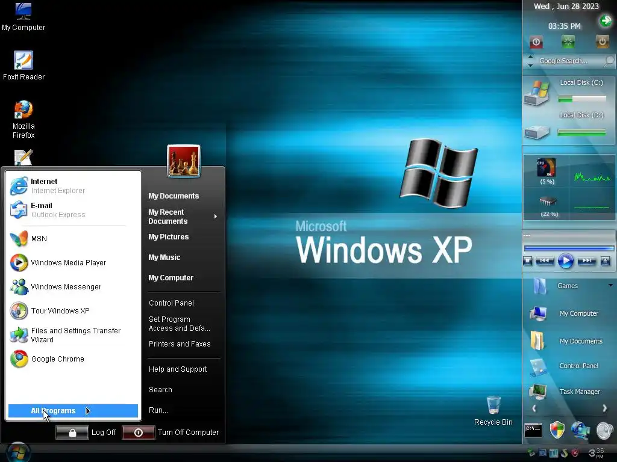The width and height of the screenshot is (617, 462).
Task: Expand My Recent Documents arrow
Action: (216, 217)
